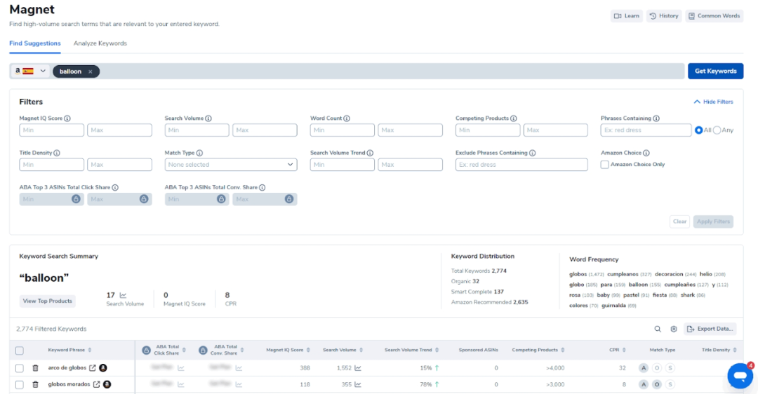758x394 pixels.
Task: Remove the 'balloon' keyword tag
Action: [x=91, y=72]
